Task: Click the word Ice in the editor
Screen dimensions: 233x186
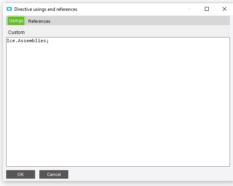Action: (11, 41)
